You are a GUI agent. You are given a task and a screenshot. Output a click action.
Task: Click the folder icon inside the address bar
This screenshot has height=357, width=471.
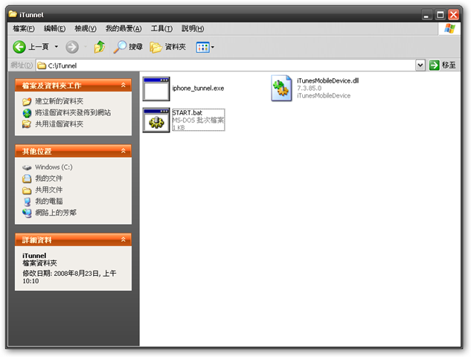(42, 65)
